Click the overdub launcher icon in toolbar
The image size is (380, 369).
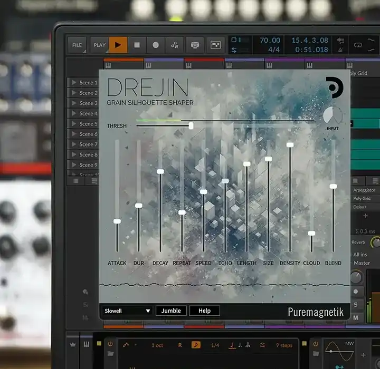coord(195,45)
